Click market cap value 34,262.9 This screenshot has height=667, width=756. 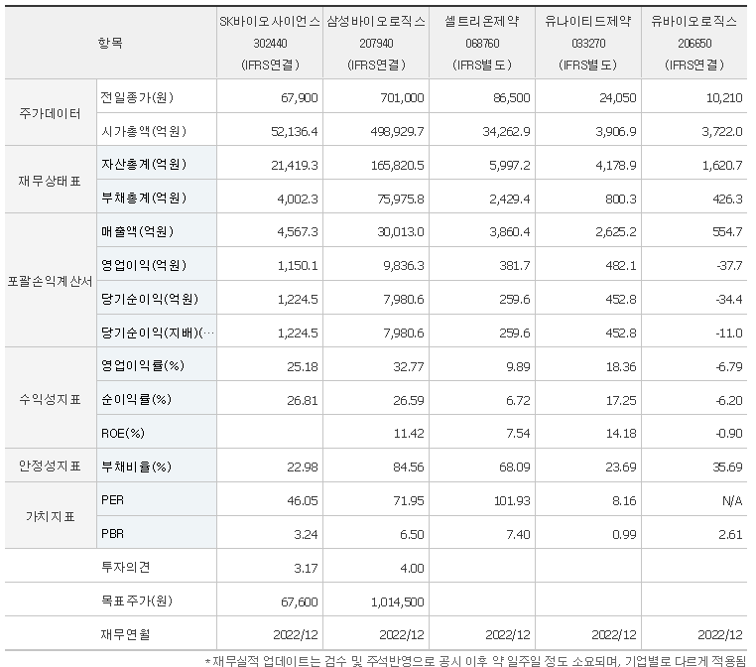click(506, 132)
